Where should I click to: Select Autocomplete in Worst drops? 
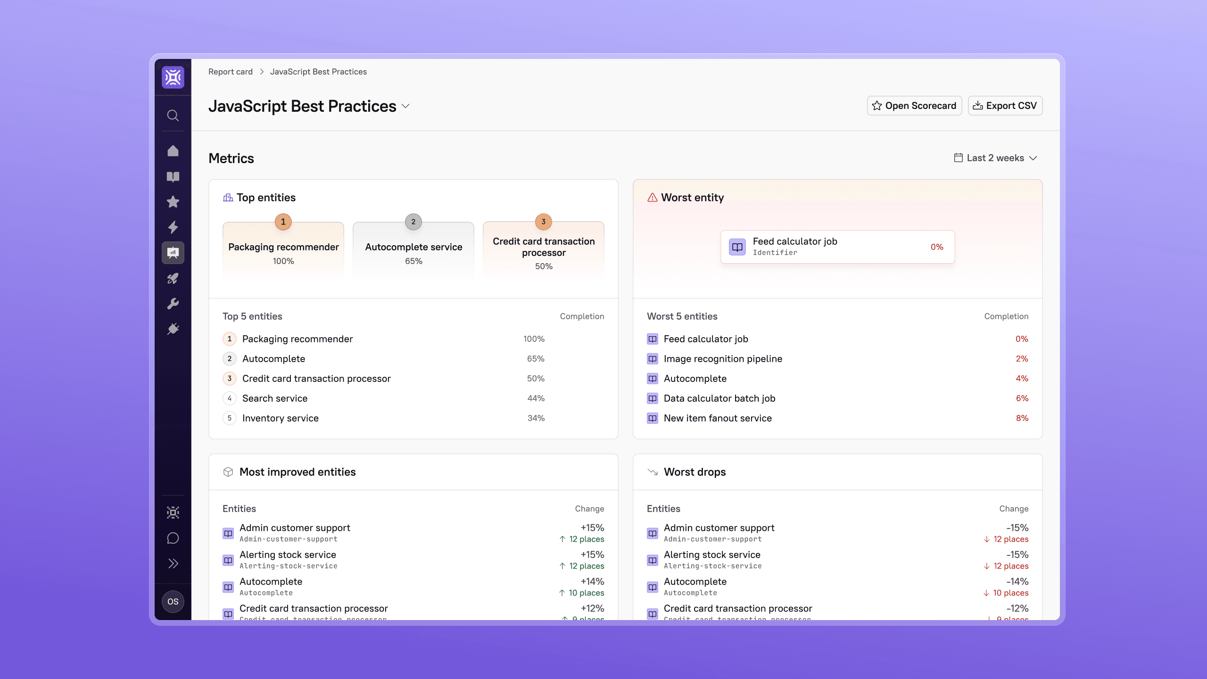[838, 587]
